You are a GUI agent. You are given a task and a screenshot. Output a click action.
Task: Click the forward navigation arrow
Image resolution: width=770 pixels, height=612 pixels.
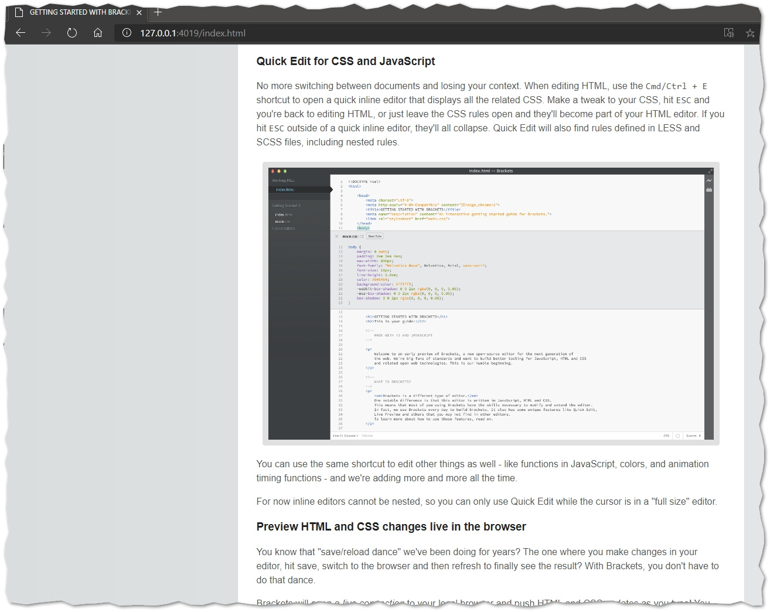(46, 33)
